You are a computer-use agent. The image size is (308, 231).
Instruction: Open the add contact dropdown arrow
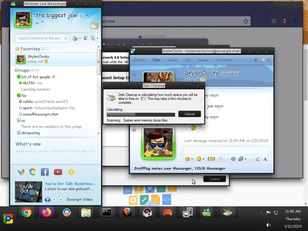click(80, 38)
